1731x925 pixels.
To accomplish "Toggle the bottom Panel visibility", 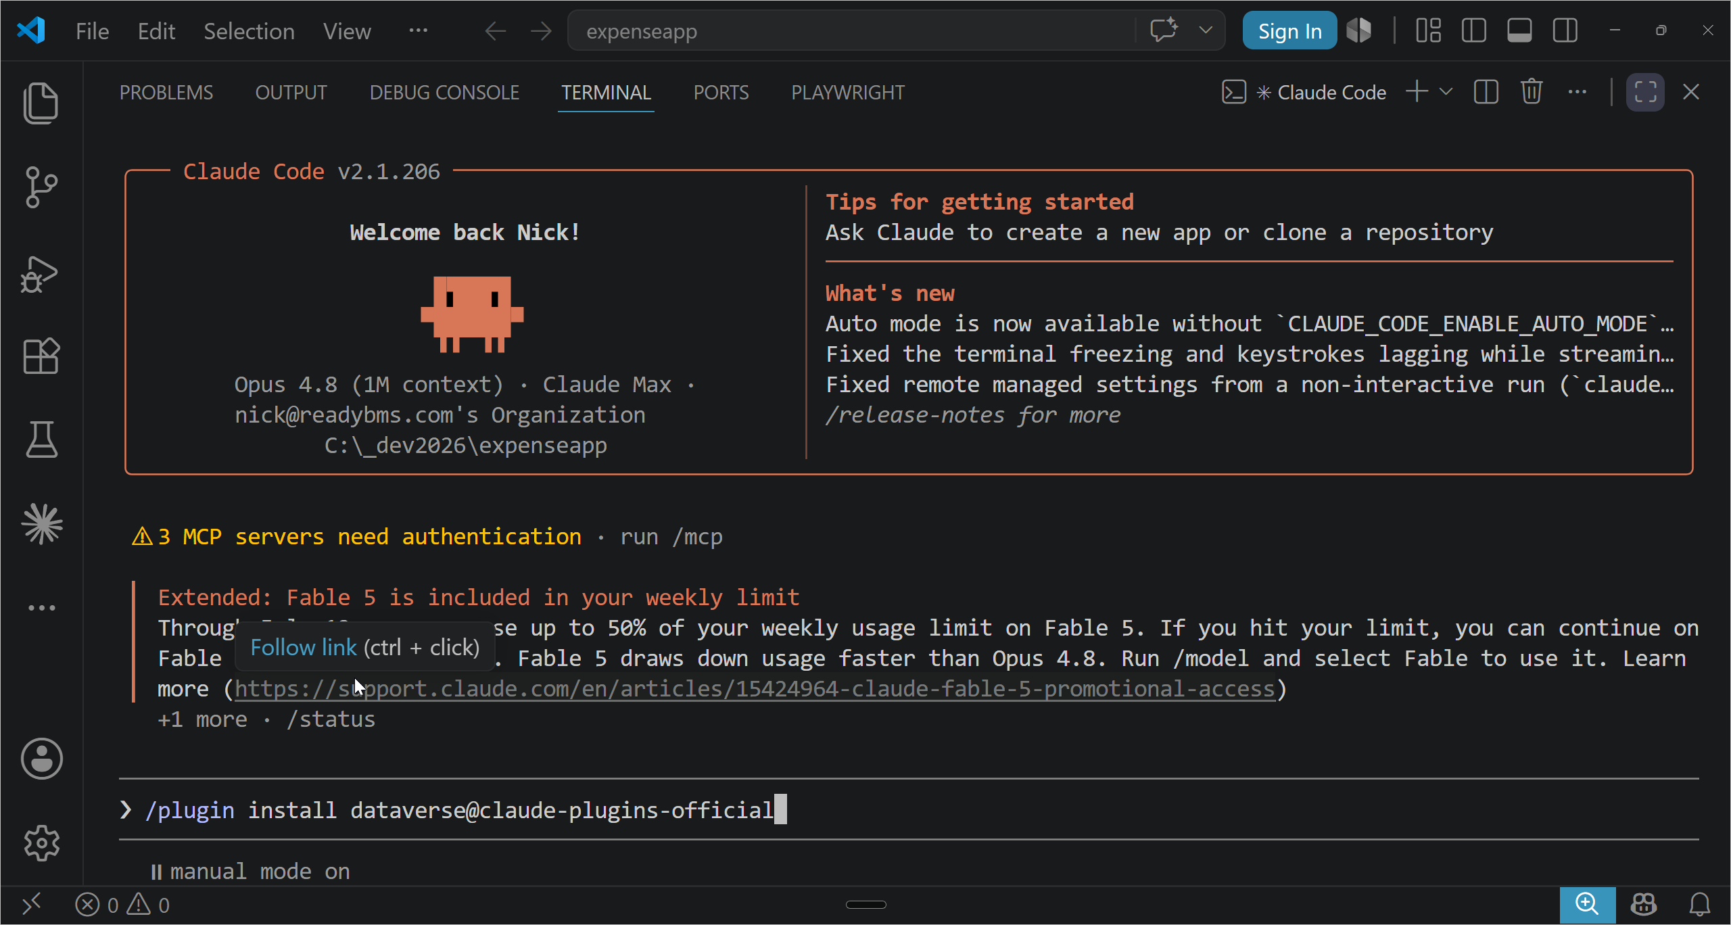I will [1519, 30].
